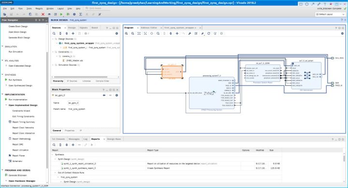Click Report Timing Summary
This screenshot has width=348, height=188.
[24, 122]
